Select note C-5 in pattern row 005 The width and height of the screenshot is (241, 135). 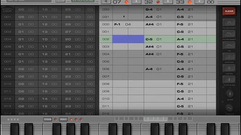[180, 61]
